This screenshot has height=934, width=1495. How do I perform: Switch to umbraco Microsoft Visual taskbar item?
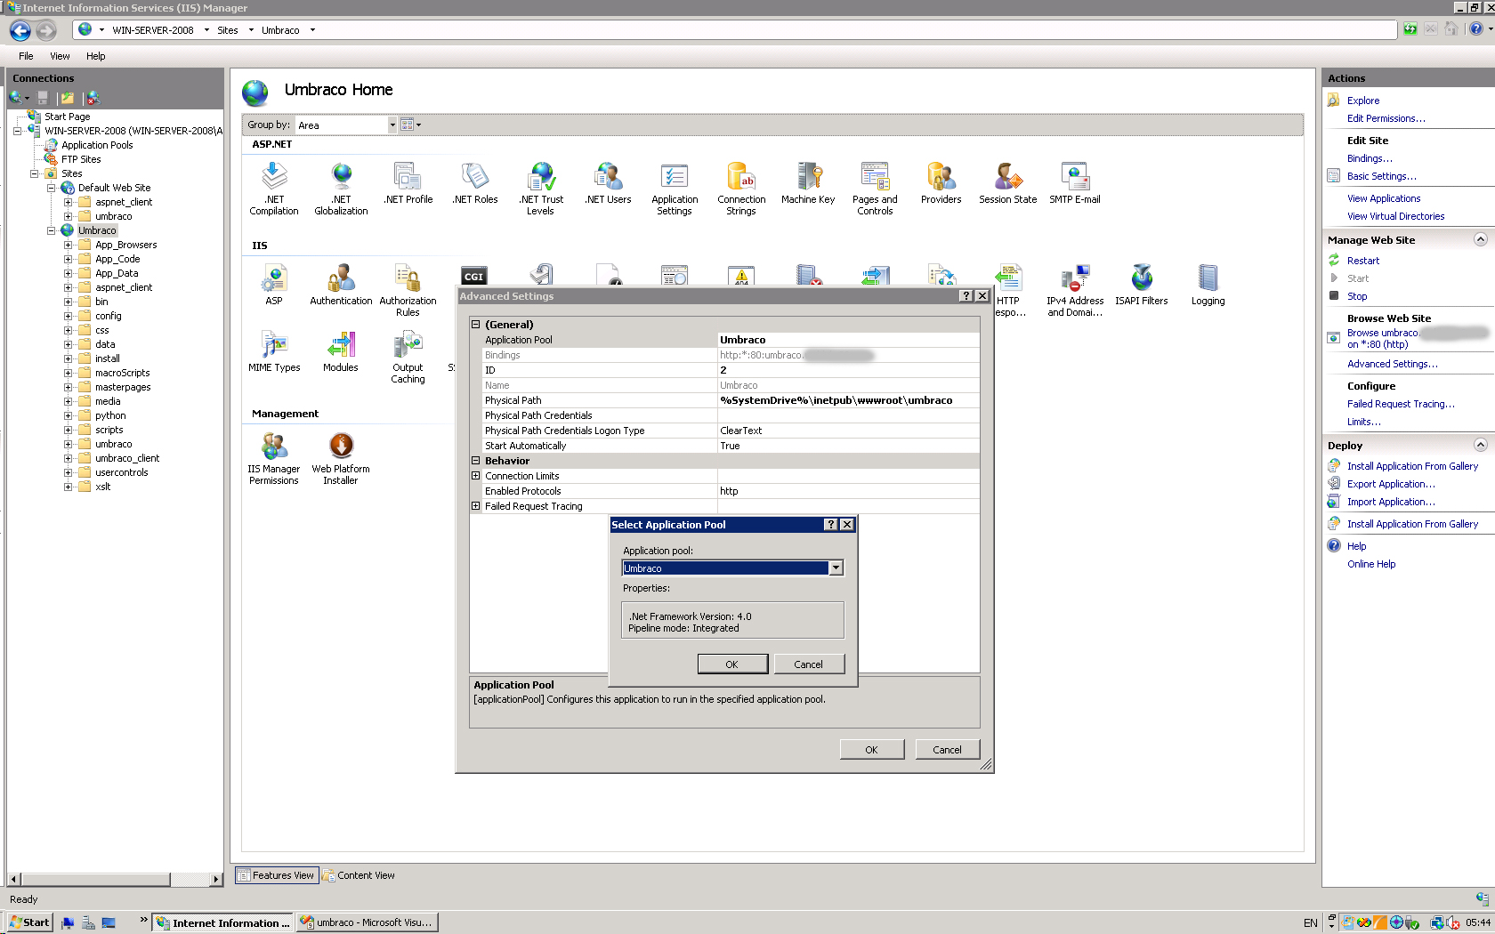[x=368, y=922]
